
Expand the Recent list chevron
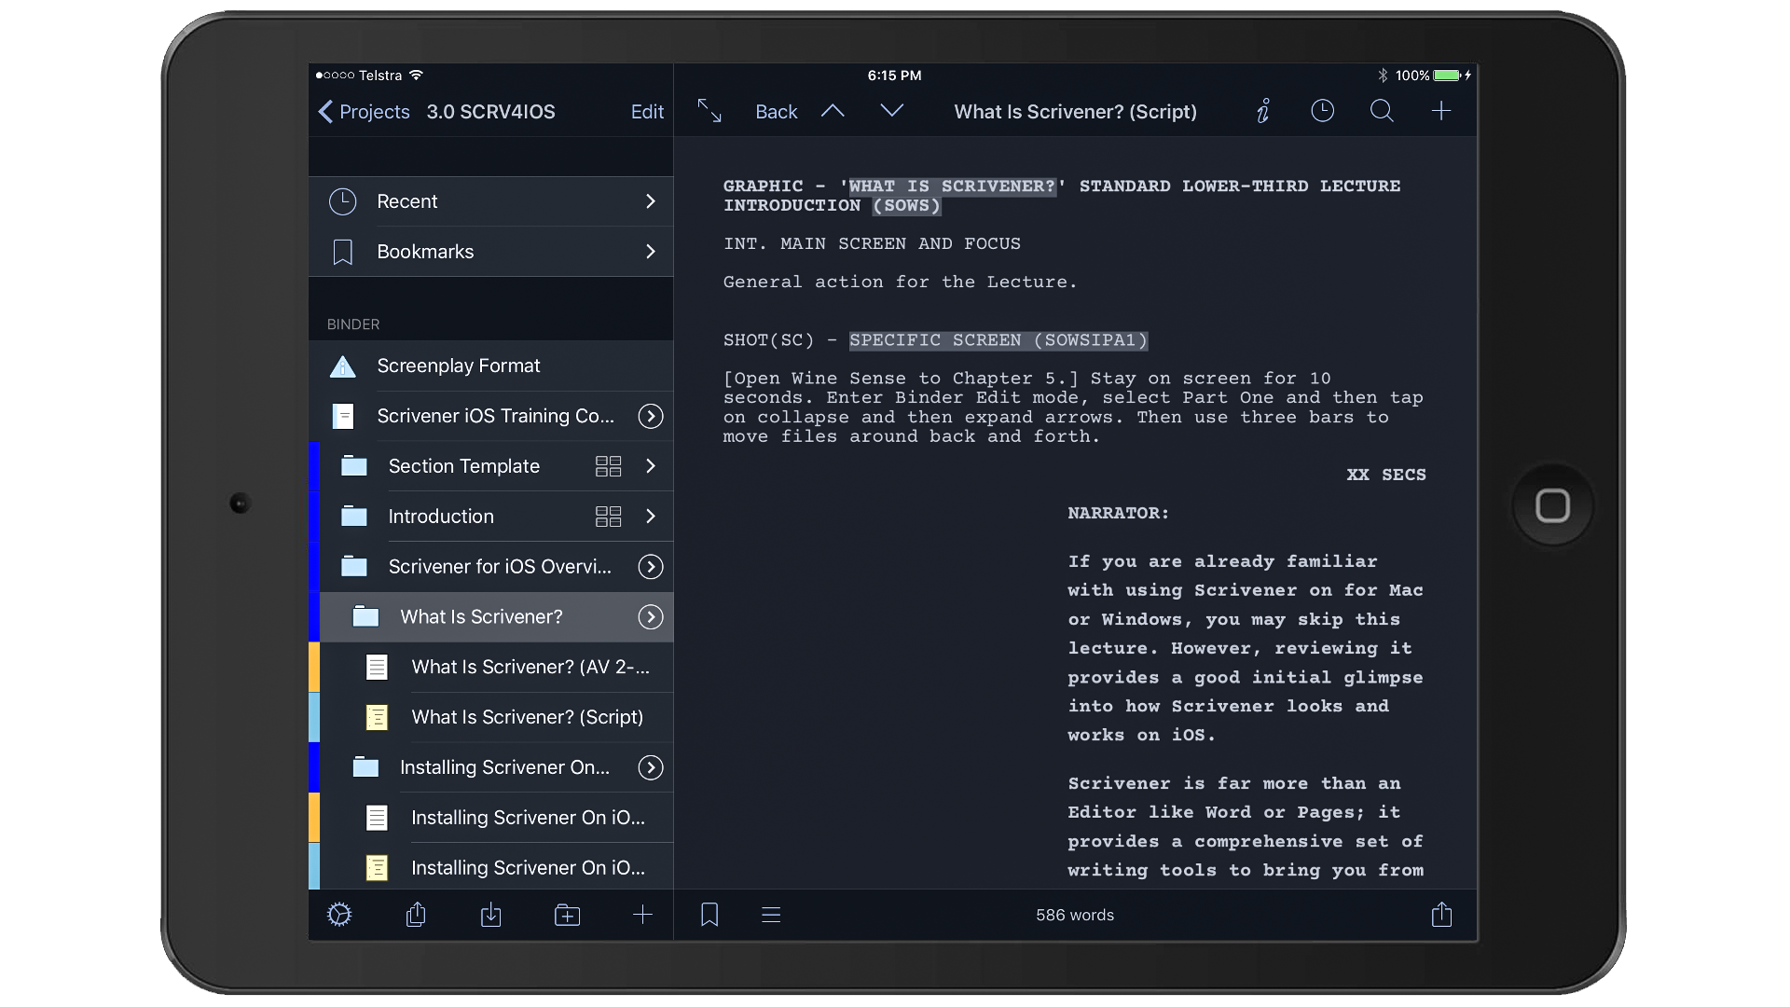651,201
